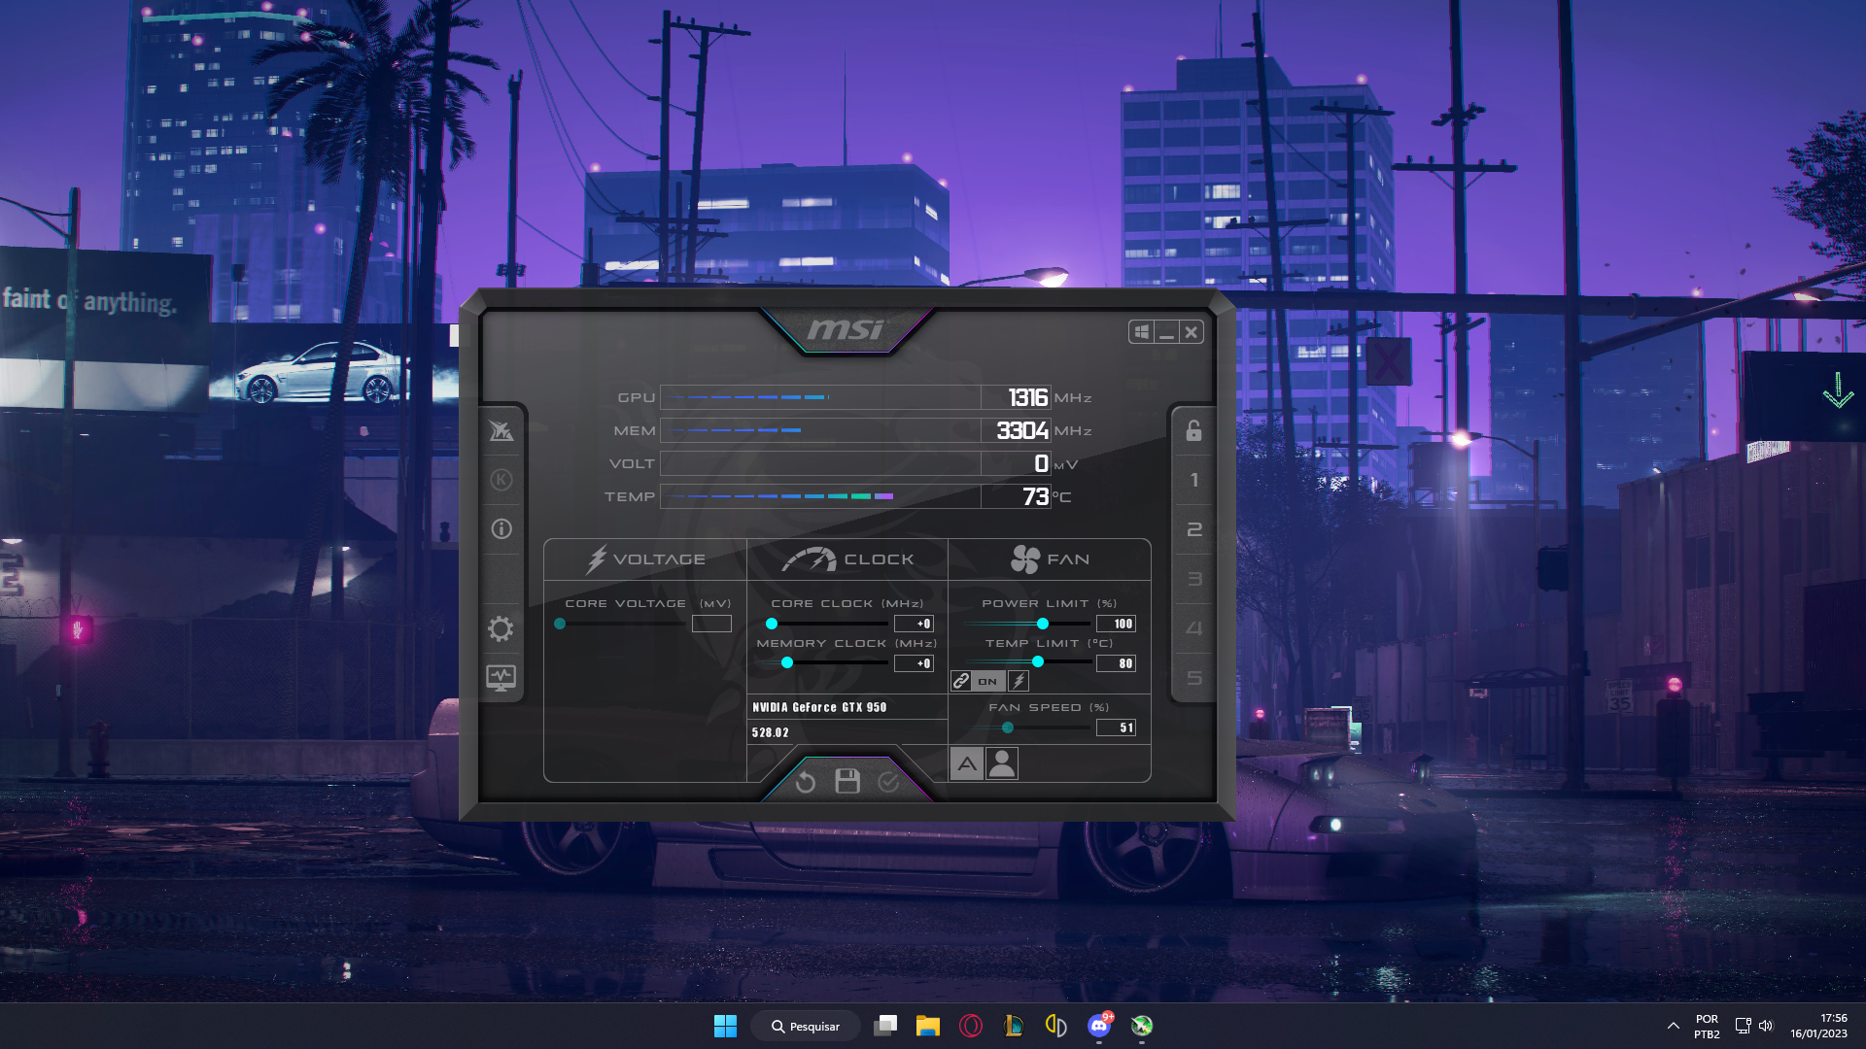Click the Power Limit slider handle
Viewport: 1866px width, 1049px height.
coord(1043,624)
